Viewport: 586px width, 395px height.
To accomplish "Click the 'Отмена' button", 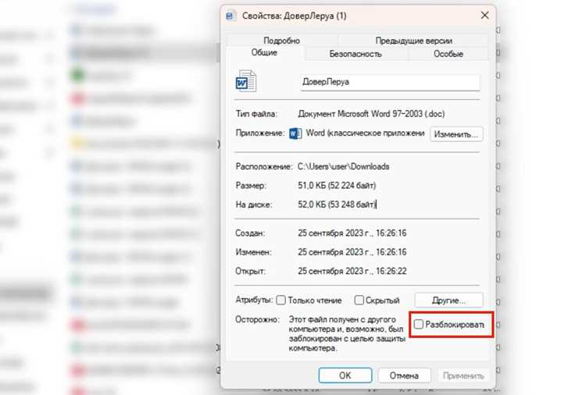I will pos(404,375).
